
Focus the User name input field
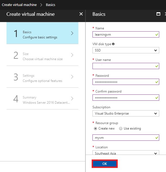tap(123, 66)
